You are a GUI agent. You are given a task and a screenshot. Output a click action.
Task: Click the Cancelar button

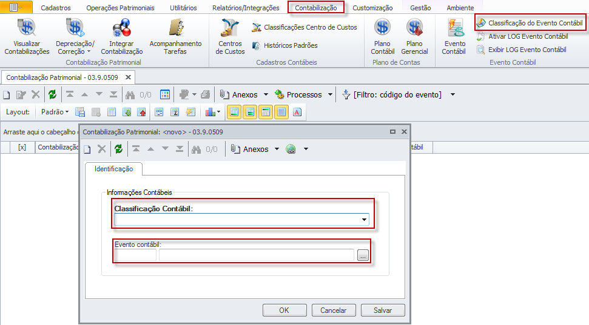coord(333,310)
